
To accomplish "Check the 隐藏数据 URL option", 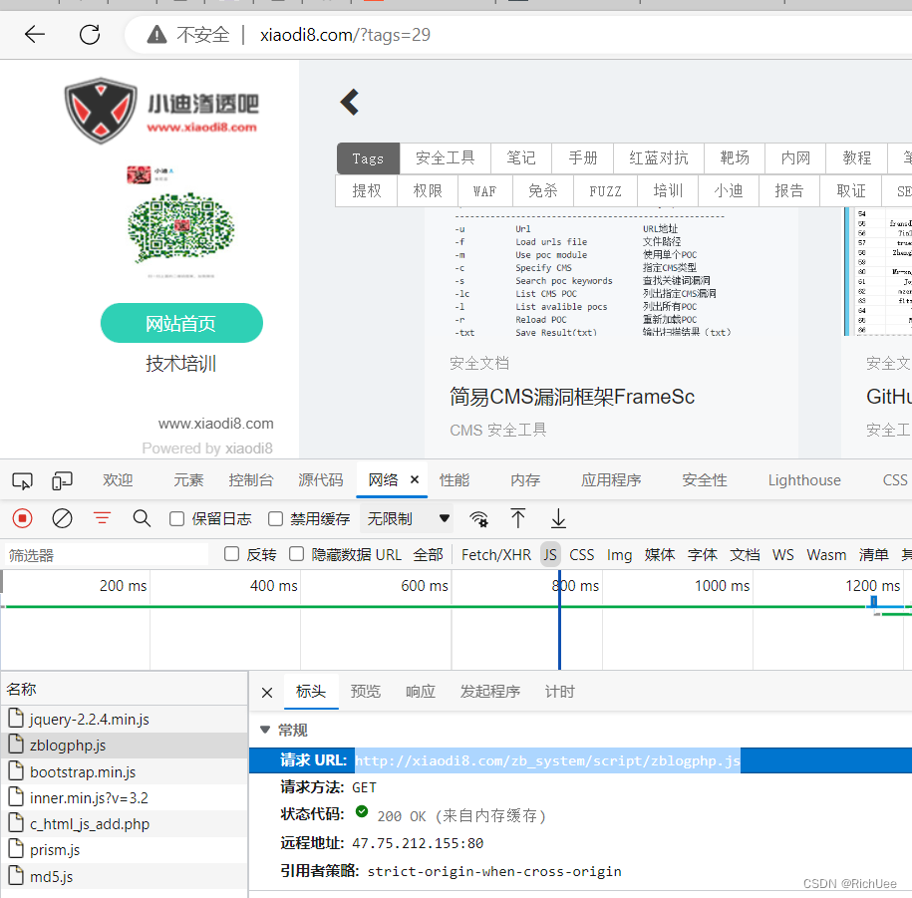I will point(296,553).
